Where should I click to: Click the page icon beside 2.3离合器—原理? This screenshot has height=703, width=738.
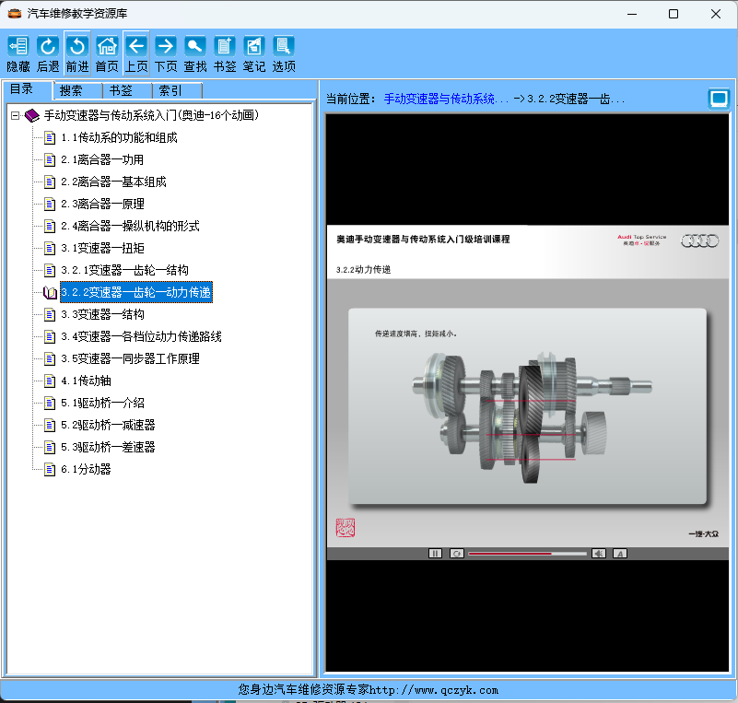50,205
